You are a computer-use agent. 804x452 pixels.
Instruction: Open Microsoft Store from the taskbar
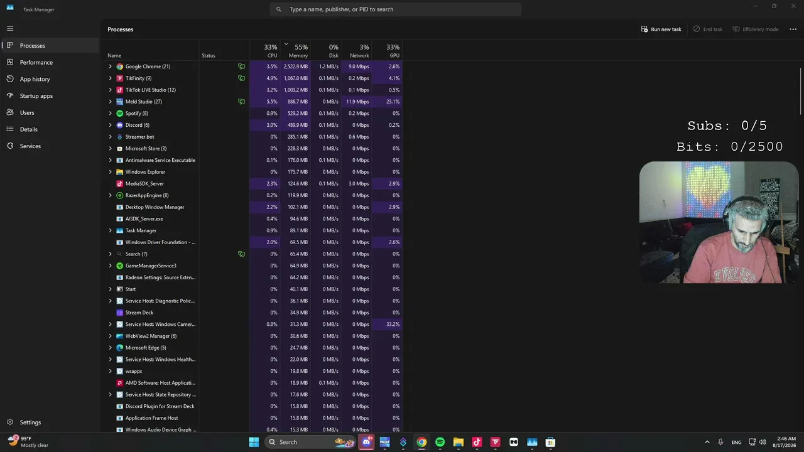click(x=550, y=442)
